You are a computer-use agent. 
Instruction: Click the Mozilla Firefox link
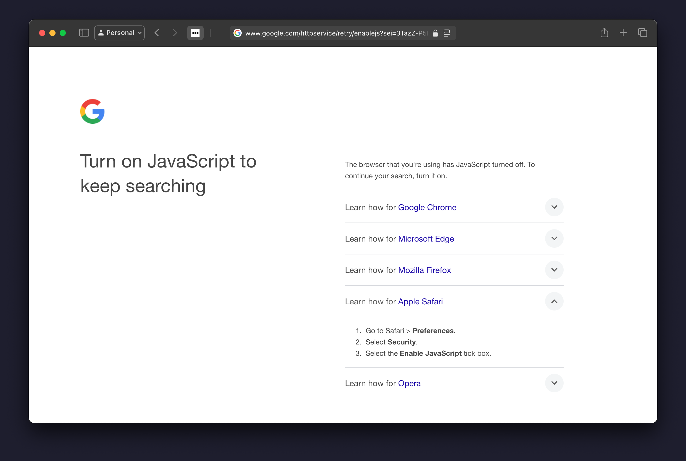(424, 270)
